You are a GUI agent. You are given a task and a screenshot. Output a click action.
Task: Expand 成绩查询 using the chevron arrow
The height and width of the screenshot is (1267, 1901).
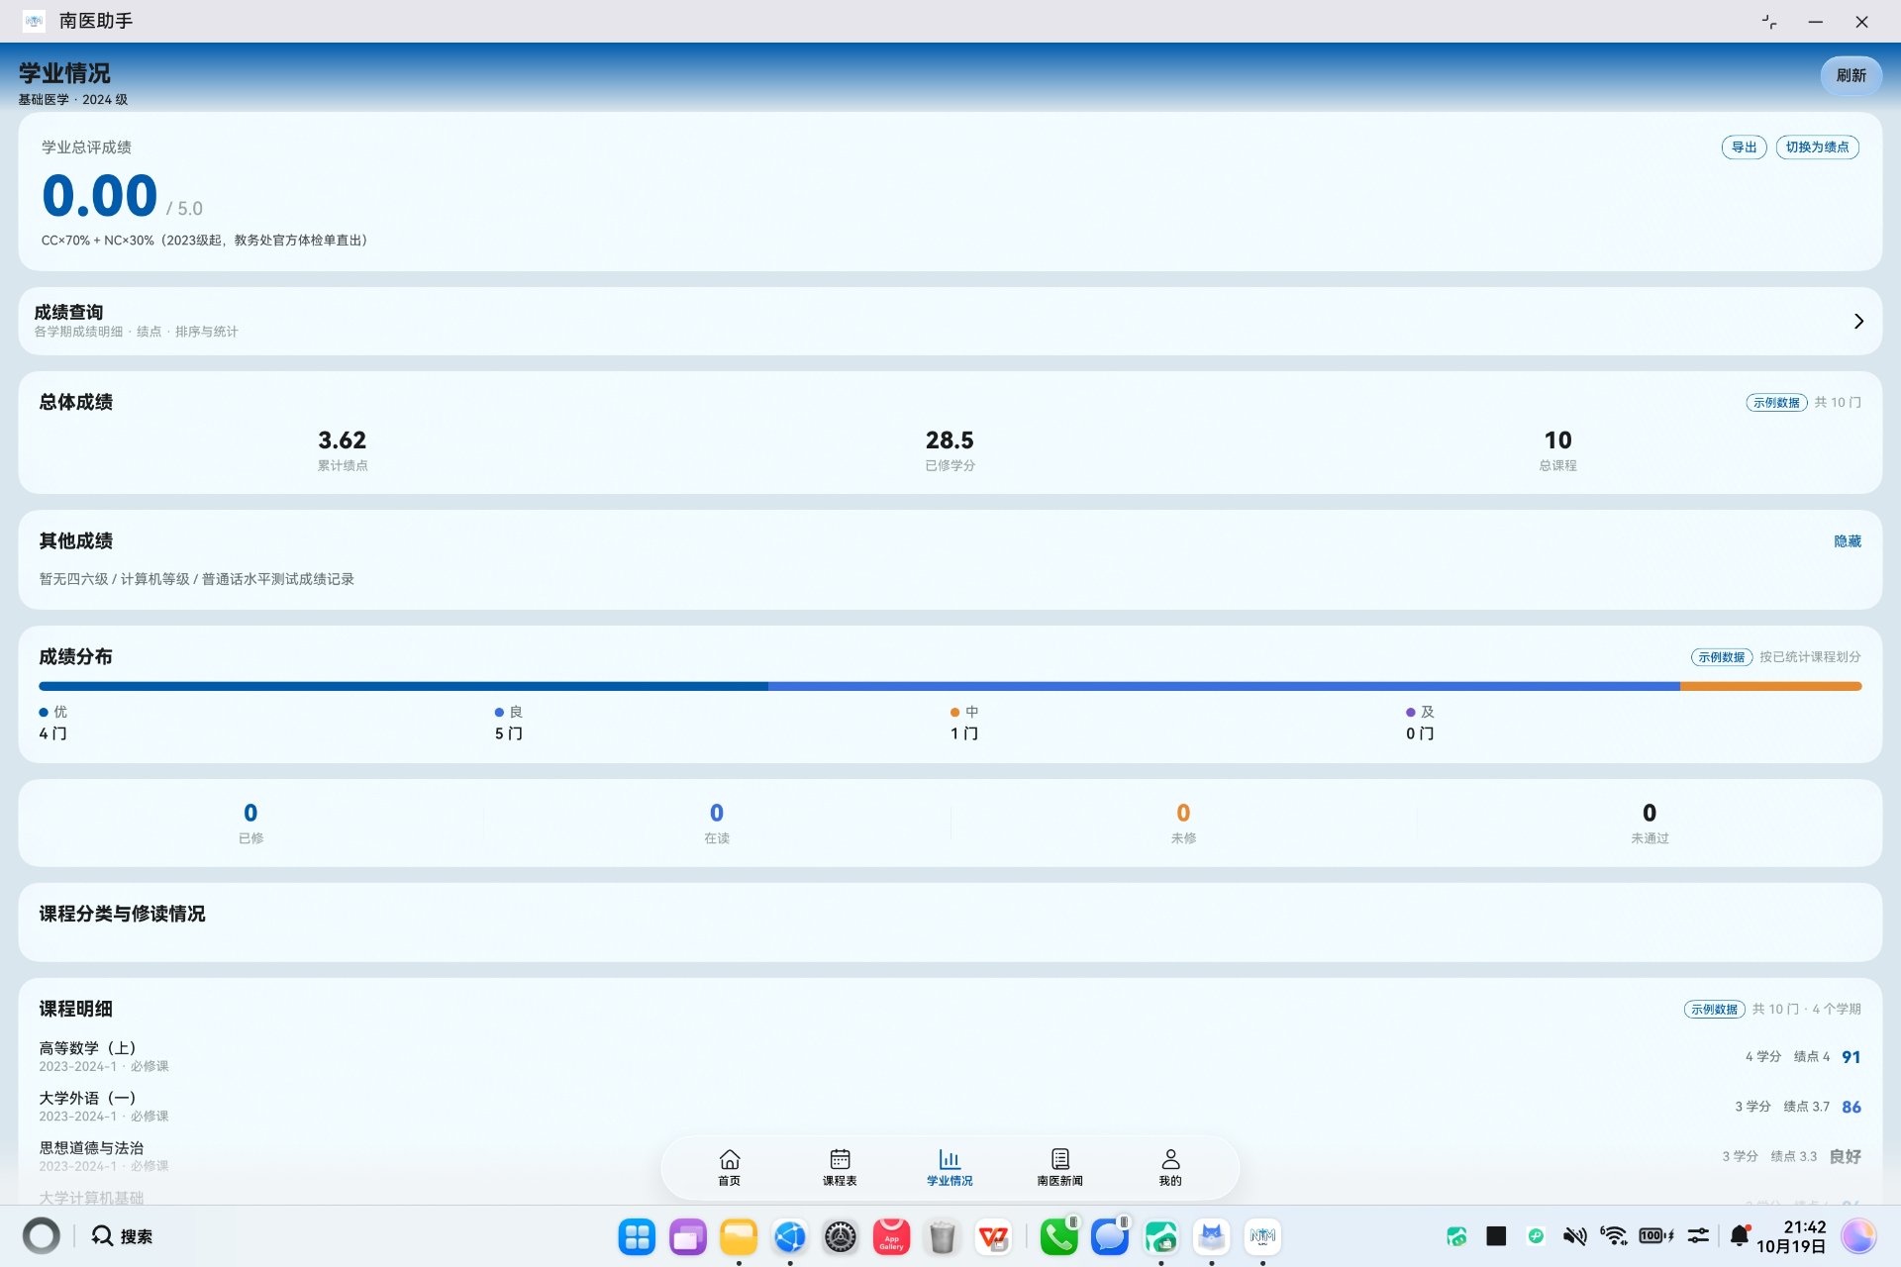coord(1858,321)
